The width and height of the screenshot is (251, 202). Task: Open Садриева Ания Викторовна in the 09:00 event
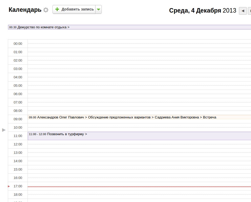click(177, 117)
